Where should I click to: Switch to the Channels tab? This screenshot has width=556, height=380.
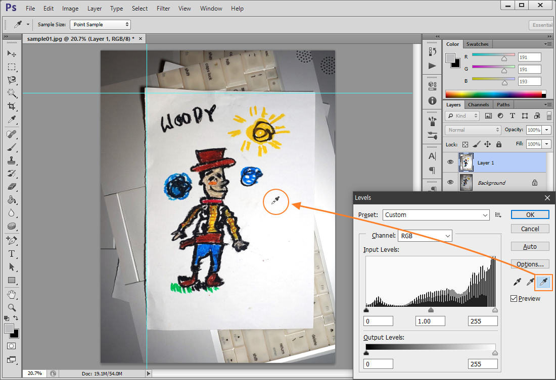point(478,105)
